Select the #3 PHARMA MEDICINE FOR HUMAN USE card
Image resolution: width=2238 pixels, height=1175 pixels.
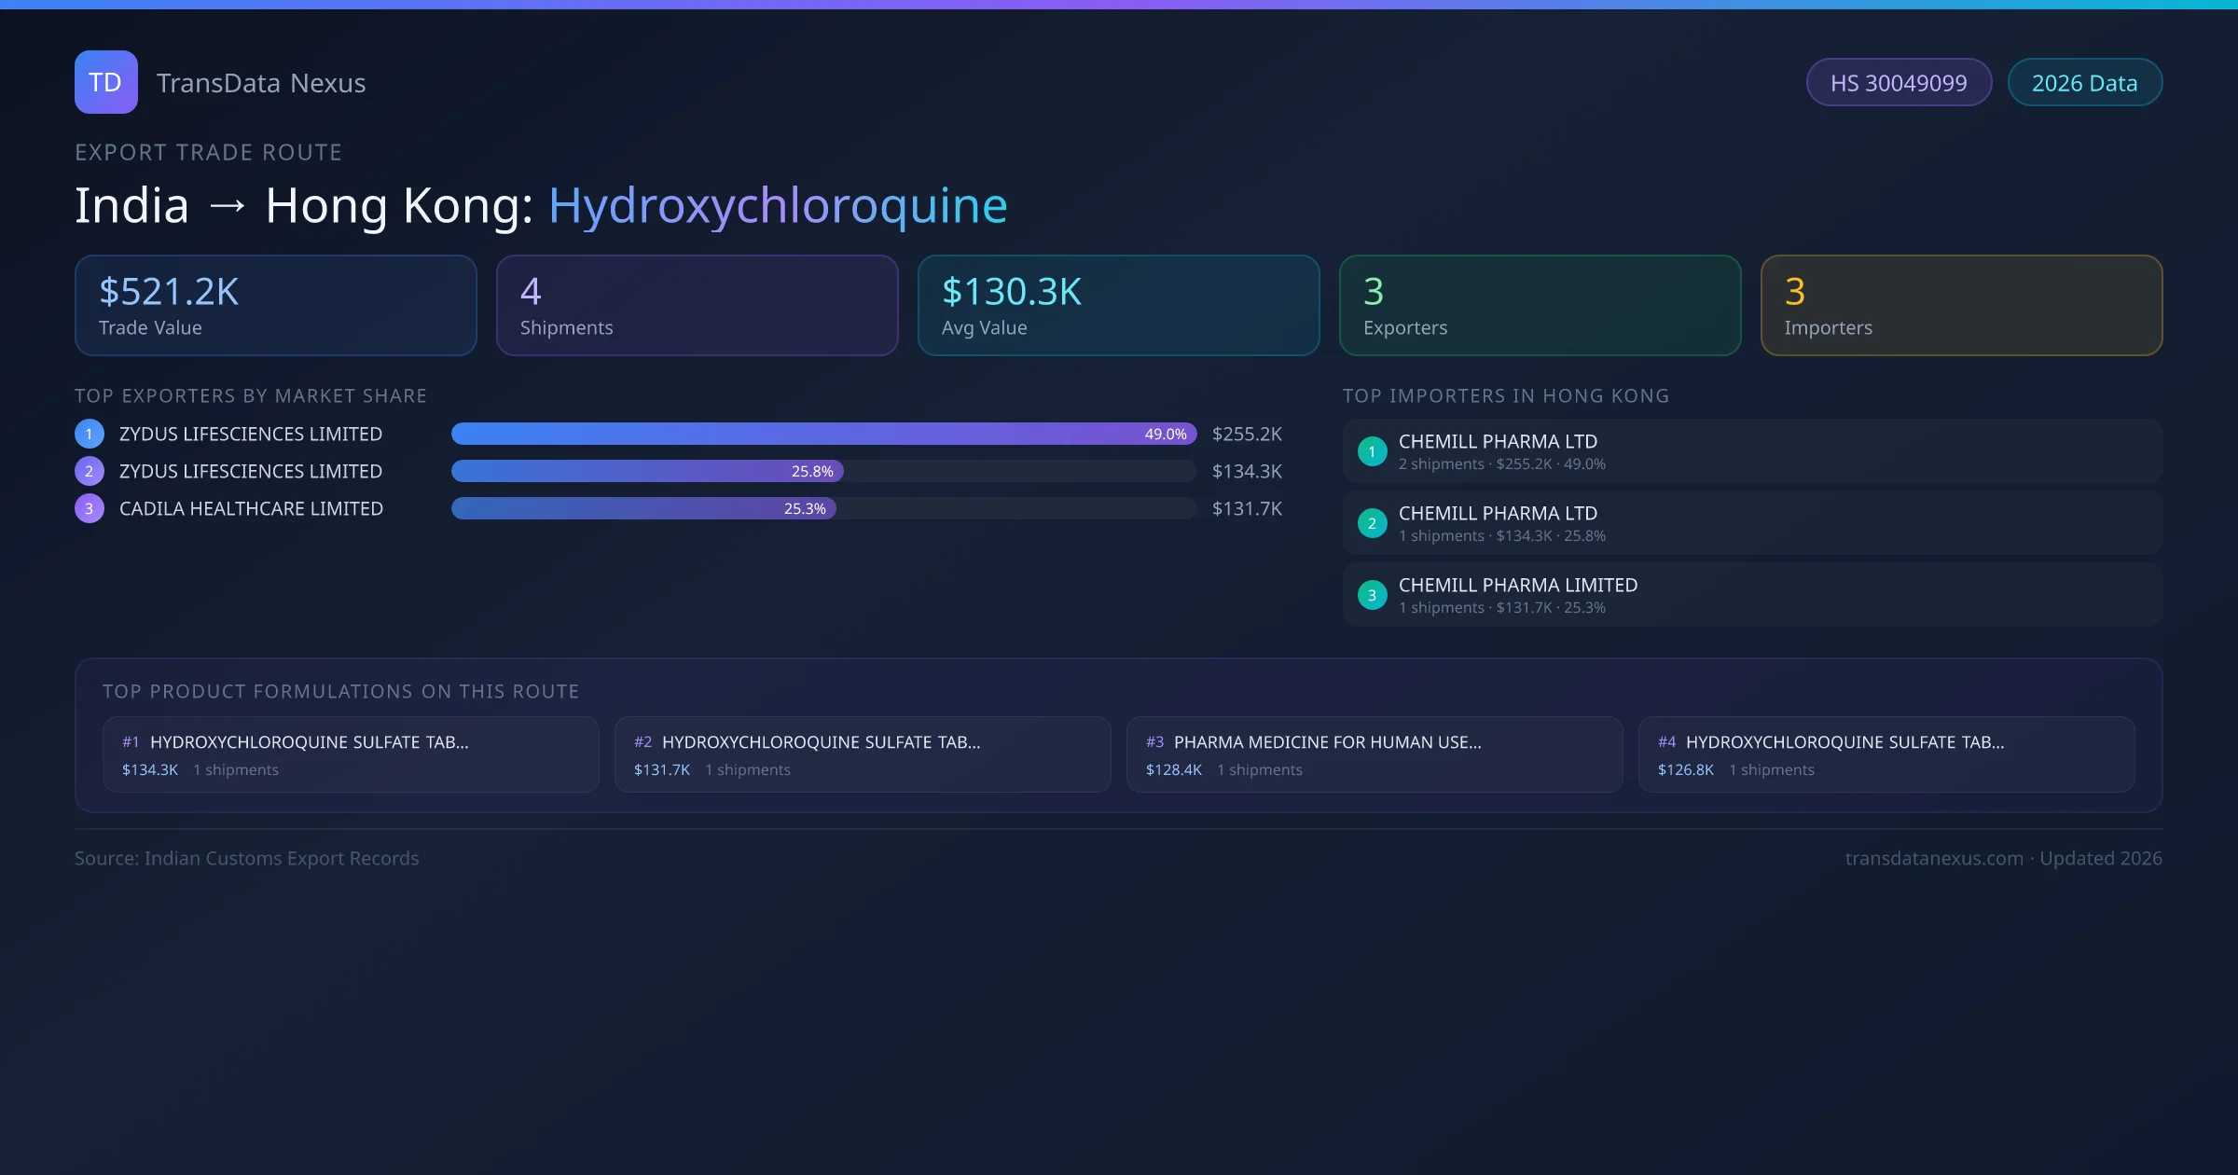[x=1375, y=753]
